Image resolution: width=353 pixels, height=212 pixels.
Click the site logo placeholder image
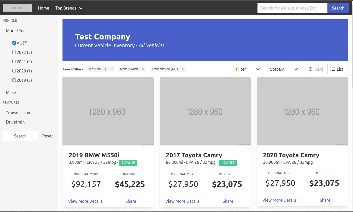pos(17,8)
